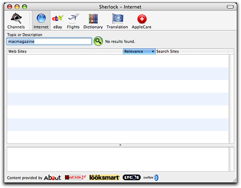Close the Sherlock window with red button
The width and height of the screenshot is (241, 188).
pos(9,7)
